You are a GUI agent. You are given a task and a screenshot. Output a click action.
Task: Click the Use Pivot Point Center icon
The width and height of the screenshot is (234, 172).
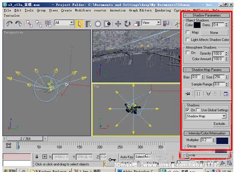166,24
